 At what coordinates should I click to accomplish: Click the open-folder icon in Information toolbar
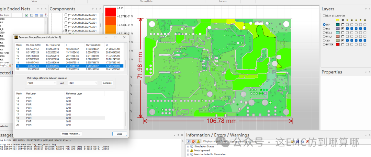click(x=292, y=142)
